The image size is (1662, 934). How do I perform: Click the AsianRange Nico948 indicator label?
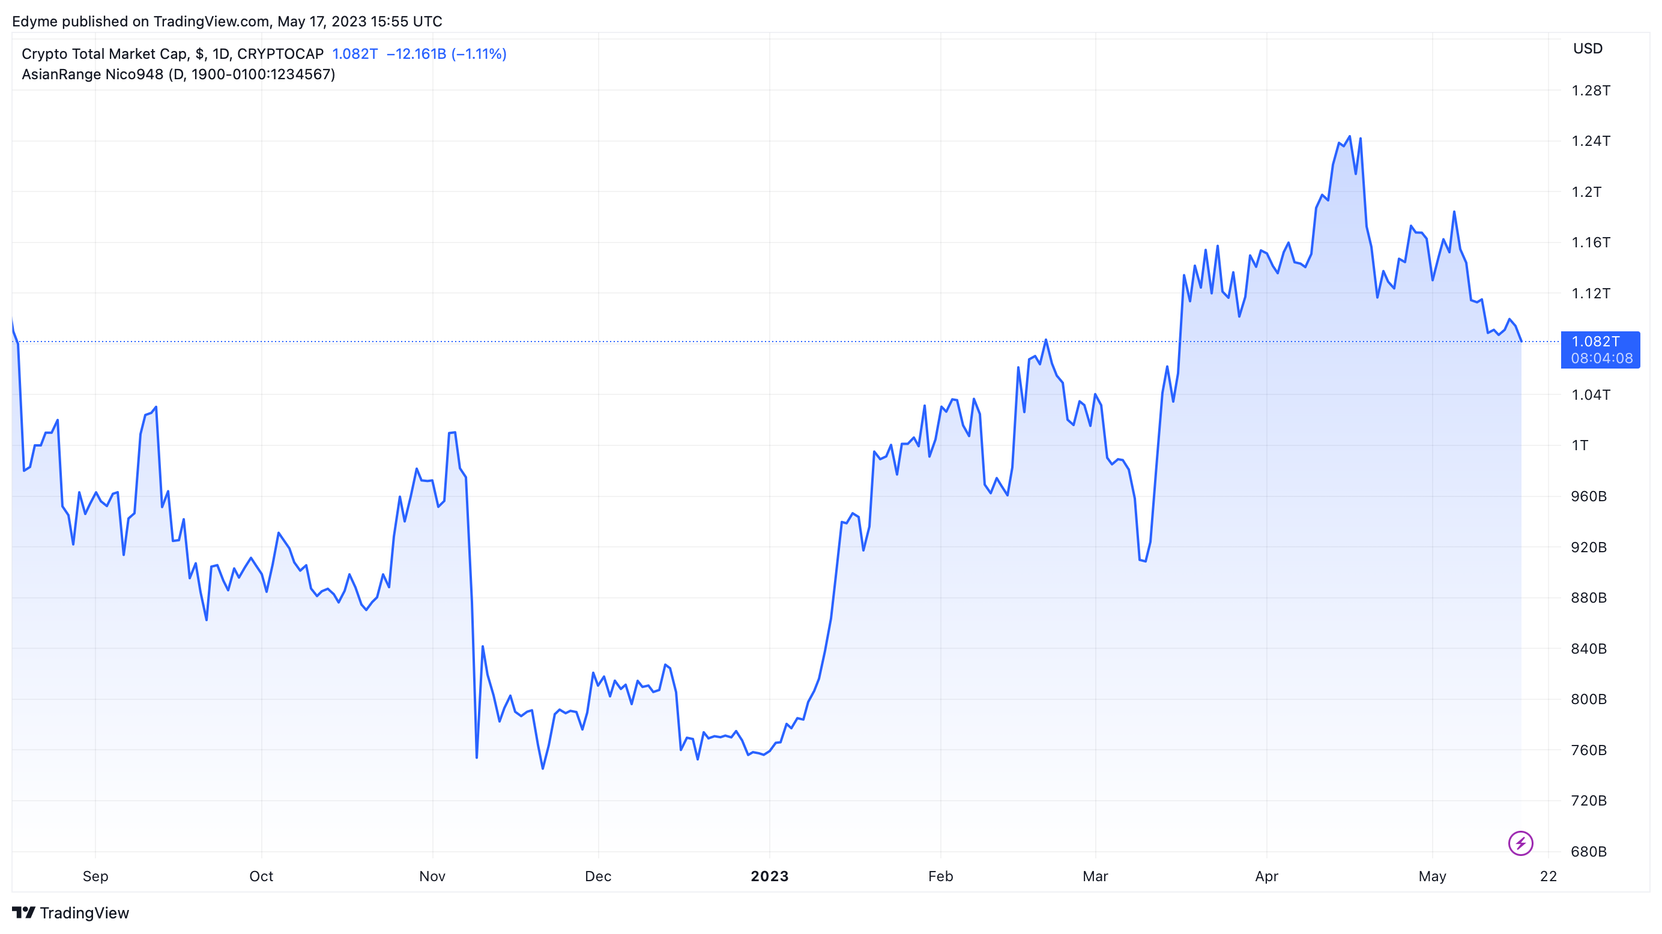coord(179,74)
